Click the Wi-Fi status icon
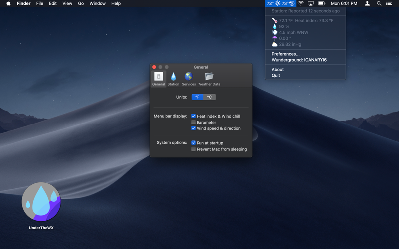 coord(301,3)
